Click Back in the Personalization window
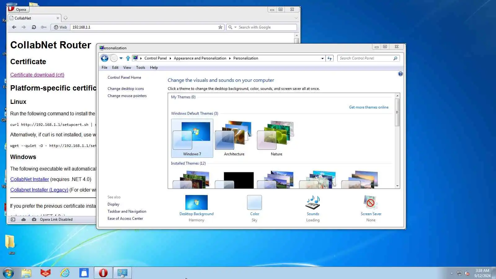The height and width of the screenshot is (279, 496). [104, 58]
